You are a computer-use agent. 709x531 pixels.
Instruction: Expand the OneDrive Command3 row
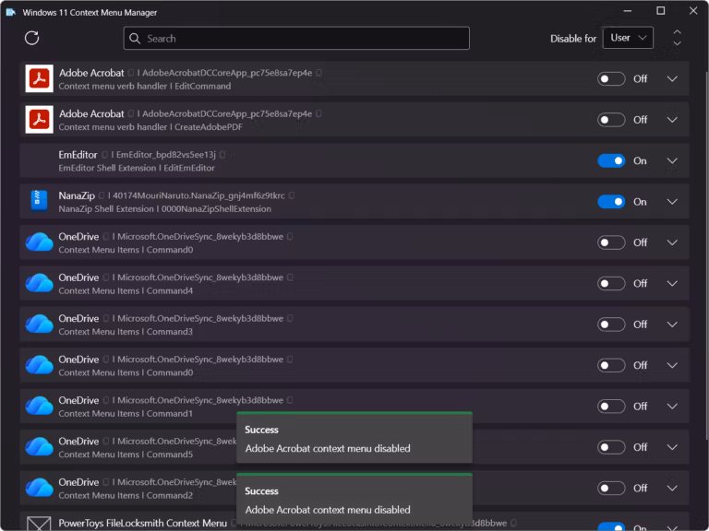(672, 324)
